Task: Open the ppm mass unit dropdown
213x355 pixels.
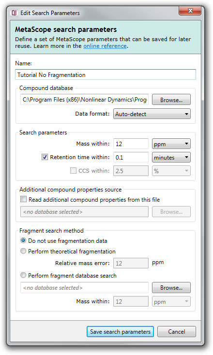Action: point(171,144)
